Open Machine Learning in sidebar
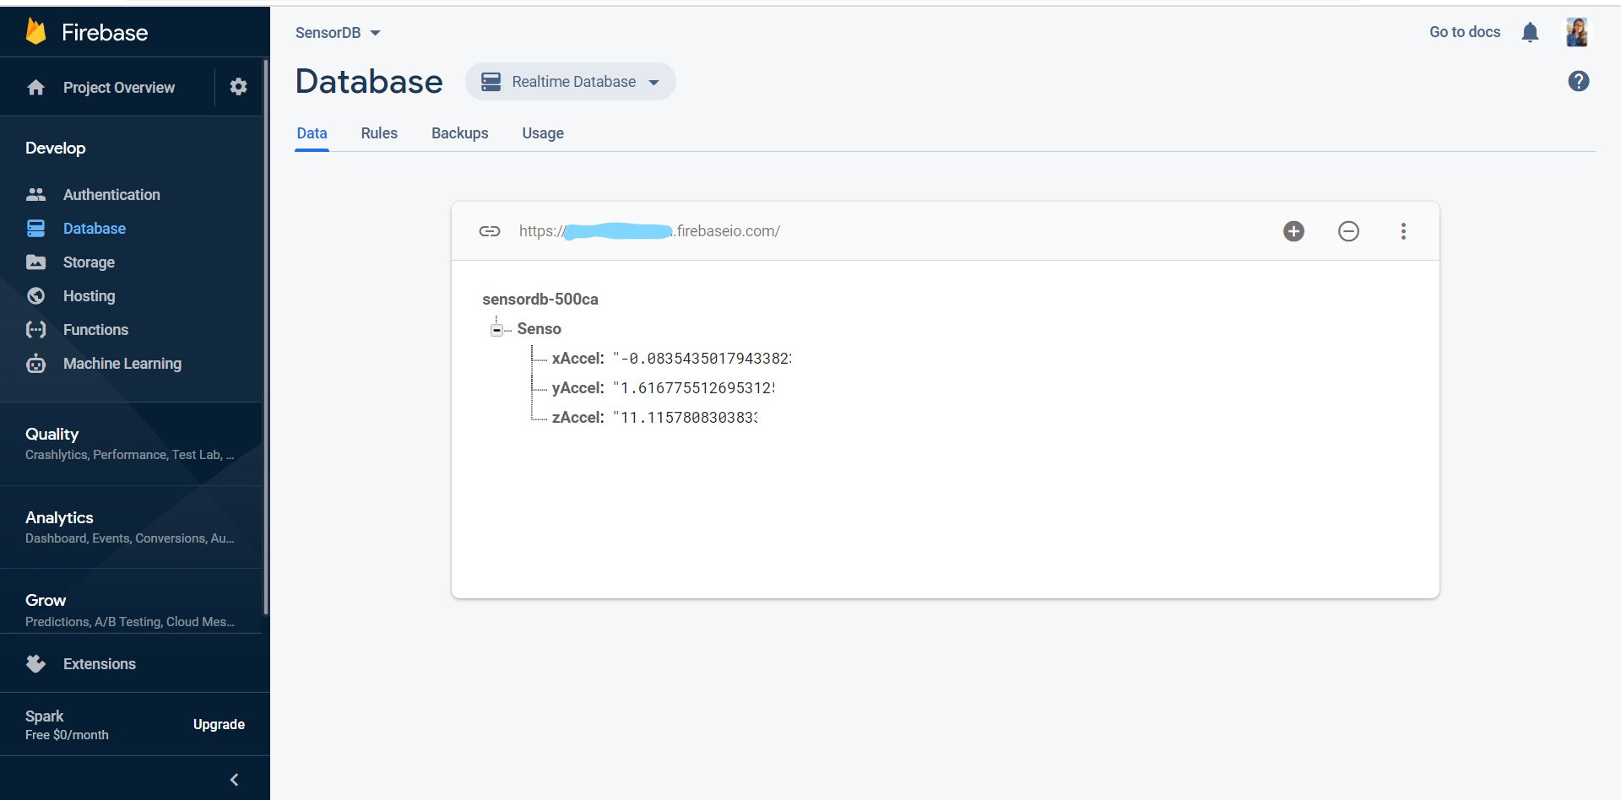1621x800 pixels. [122, 364]
